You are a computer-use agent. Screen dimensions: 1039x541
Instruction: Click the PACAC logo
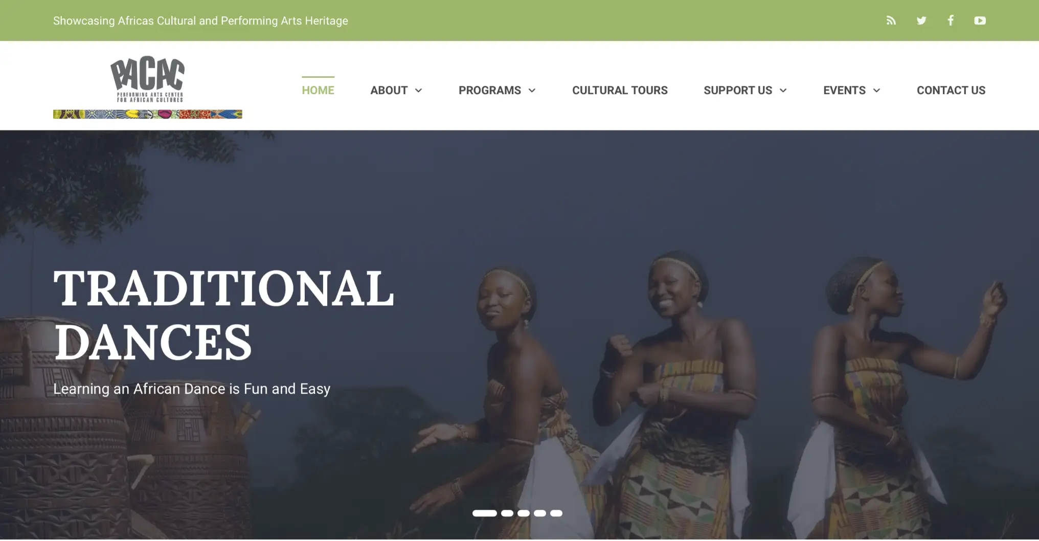tap(147, 87)
